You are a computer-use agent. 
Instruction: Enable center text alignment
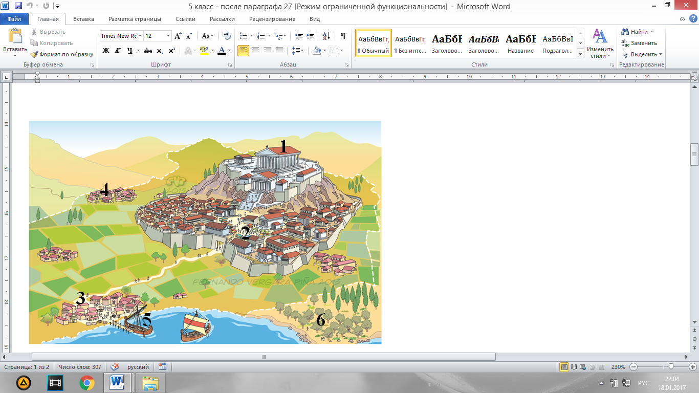click(x=255, y=51)
